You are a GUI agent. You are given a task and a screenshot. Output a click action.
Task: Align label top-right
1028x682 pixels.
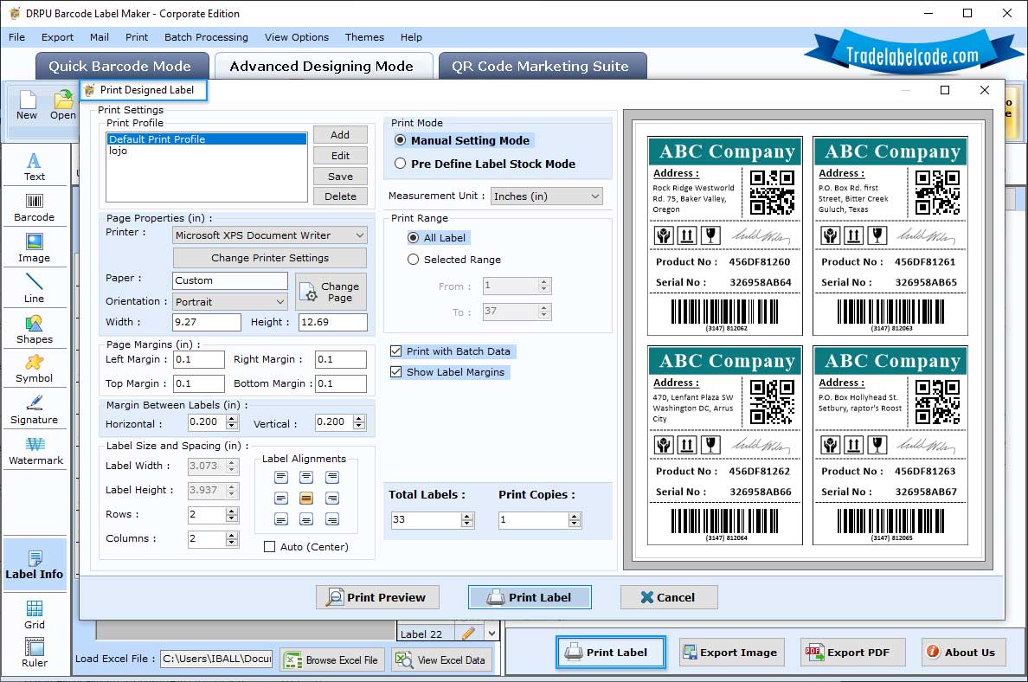click(x=332, y=477)
